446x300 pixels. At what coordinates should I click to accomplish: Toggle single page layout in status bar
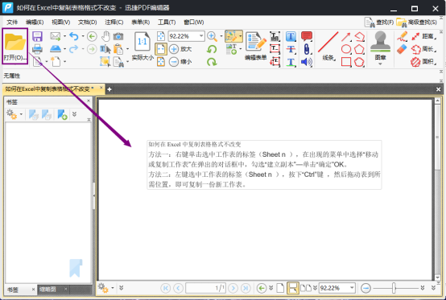[x=280, y=288]
